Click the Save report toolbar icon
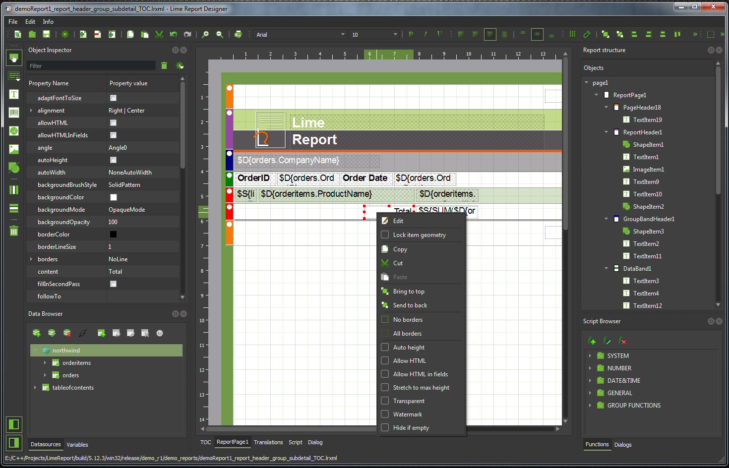Screen dimensions: 729x468 [x=46, y=34]
